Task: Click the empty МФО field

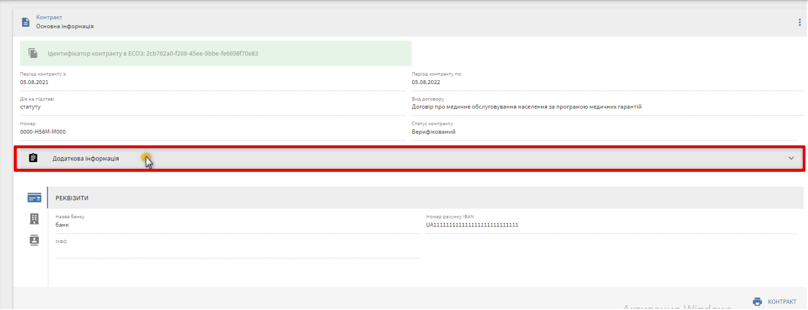Action: (236, 250)
